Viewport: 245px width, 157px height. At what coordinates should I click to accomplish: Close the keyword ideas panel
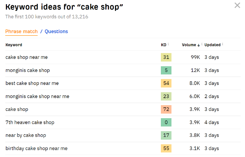click(237, 5)
